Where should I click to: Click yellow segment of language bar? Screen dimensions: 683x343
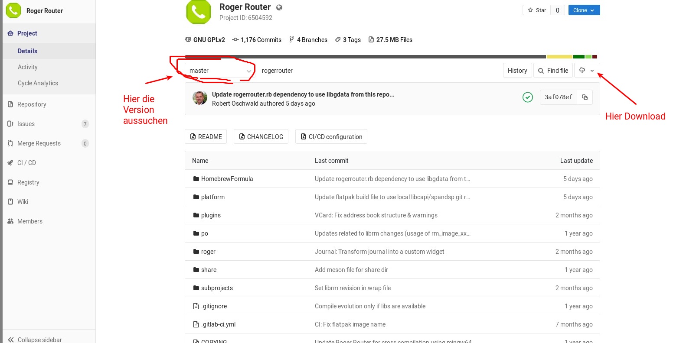tap(559, 57)
